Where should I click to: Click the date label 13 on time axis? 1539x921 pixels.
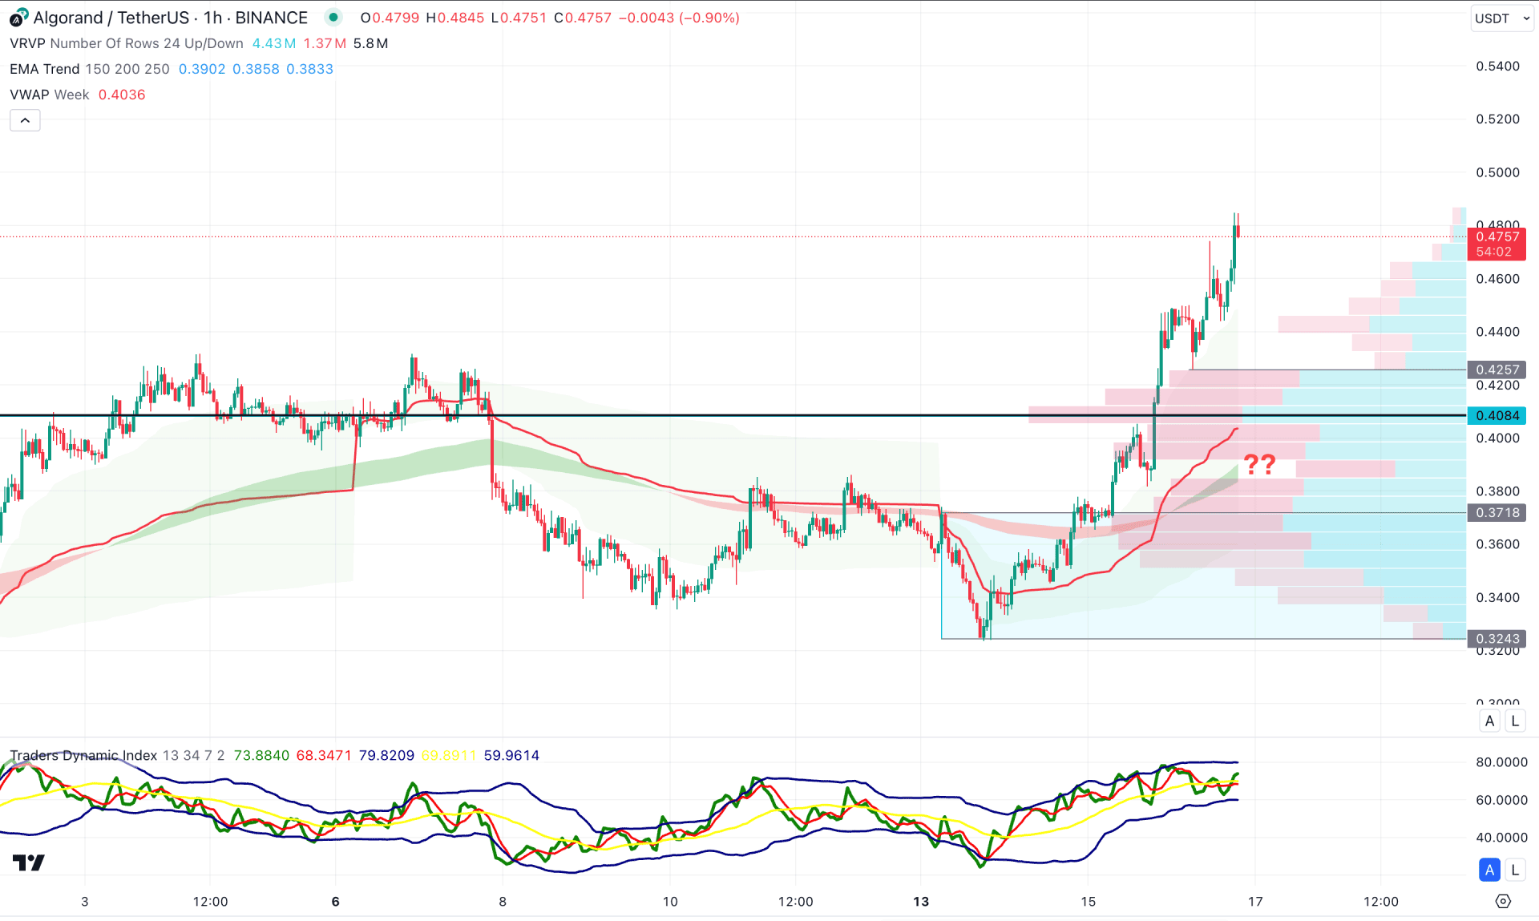(921, 902)
